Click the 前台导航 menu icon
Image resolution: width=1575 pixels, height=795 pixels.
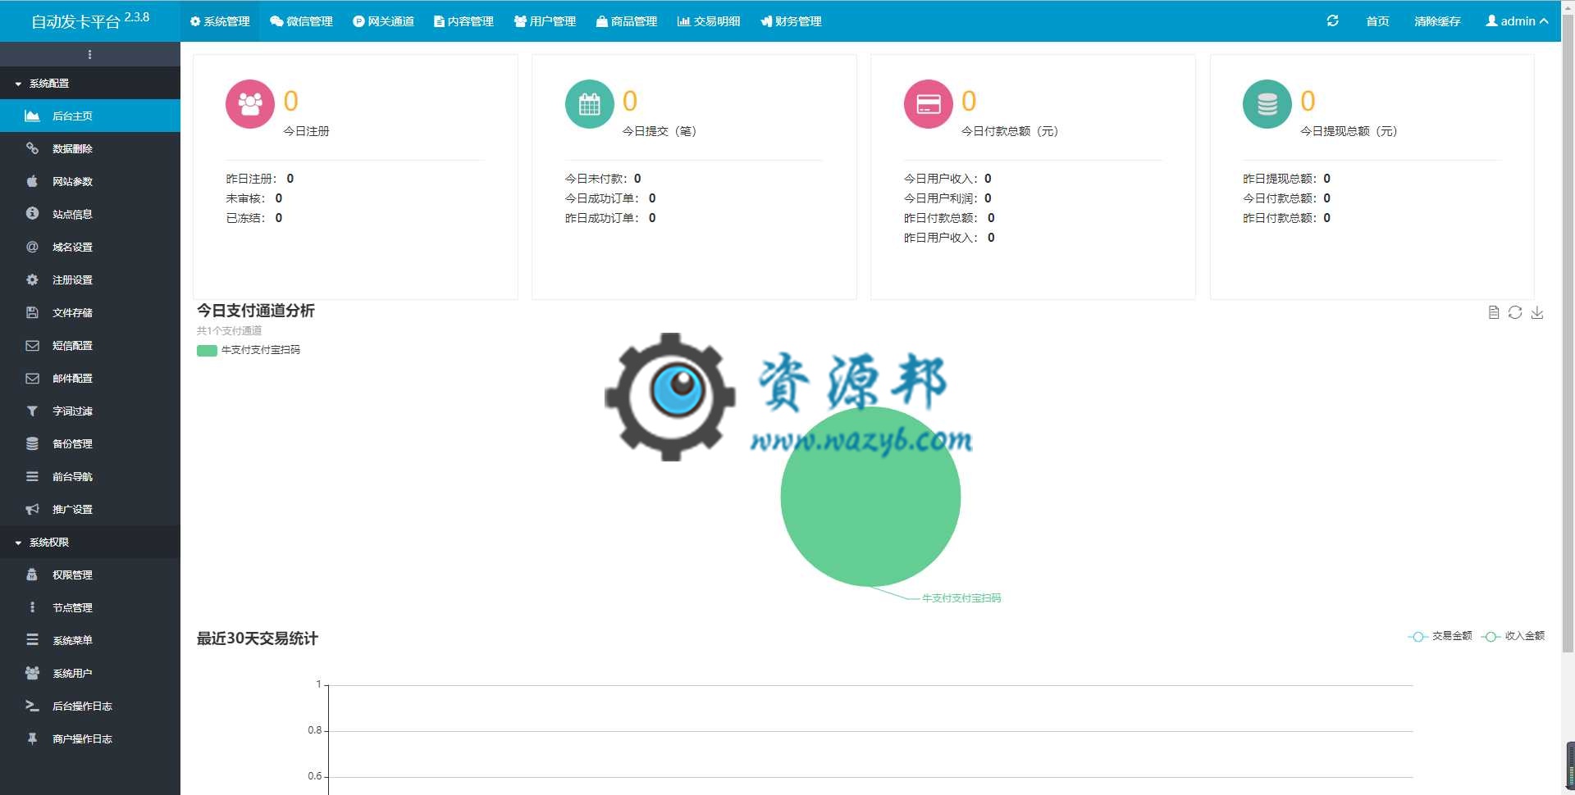pos(32,476)
